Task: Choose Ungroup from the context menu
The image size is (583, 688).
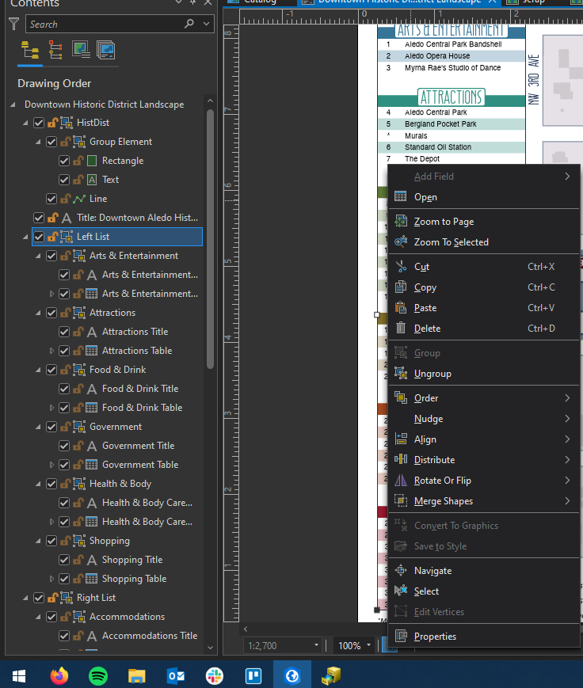Action: (x=432, y=374)
